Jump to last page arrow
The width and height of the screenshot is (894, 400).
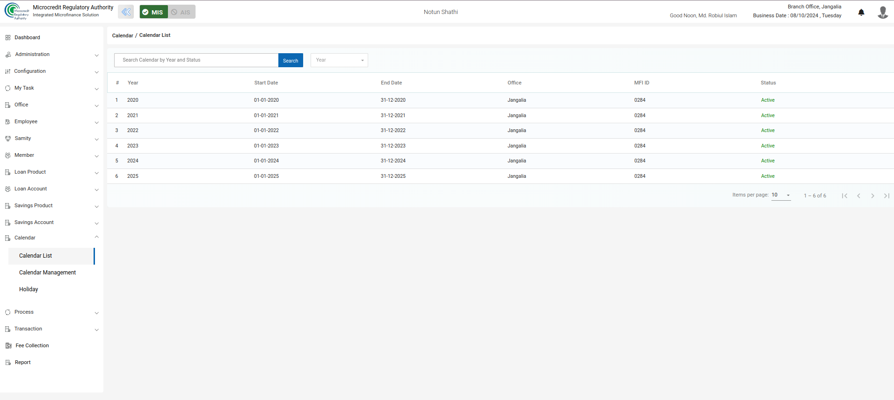887,196
